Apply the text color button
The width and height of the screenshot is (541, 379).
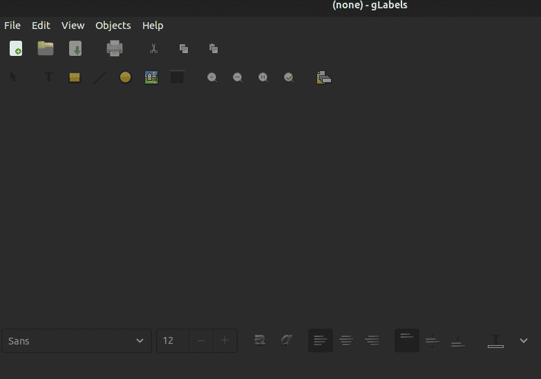496,341
